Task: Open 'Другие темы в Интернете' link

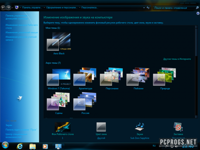Action: 177,59
